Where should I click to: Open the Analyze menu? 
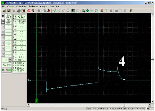click(x=43, y=7)
